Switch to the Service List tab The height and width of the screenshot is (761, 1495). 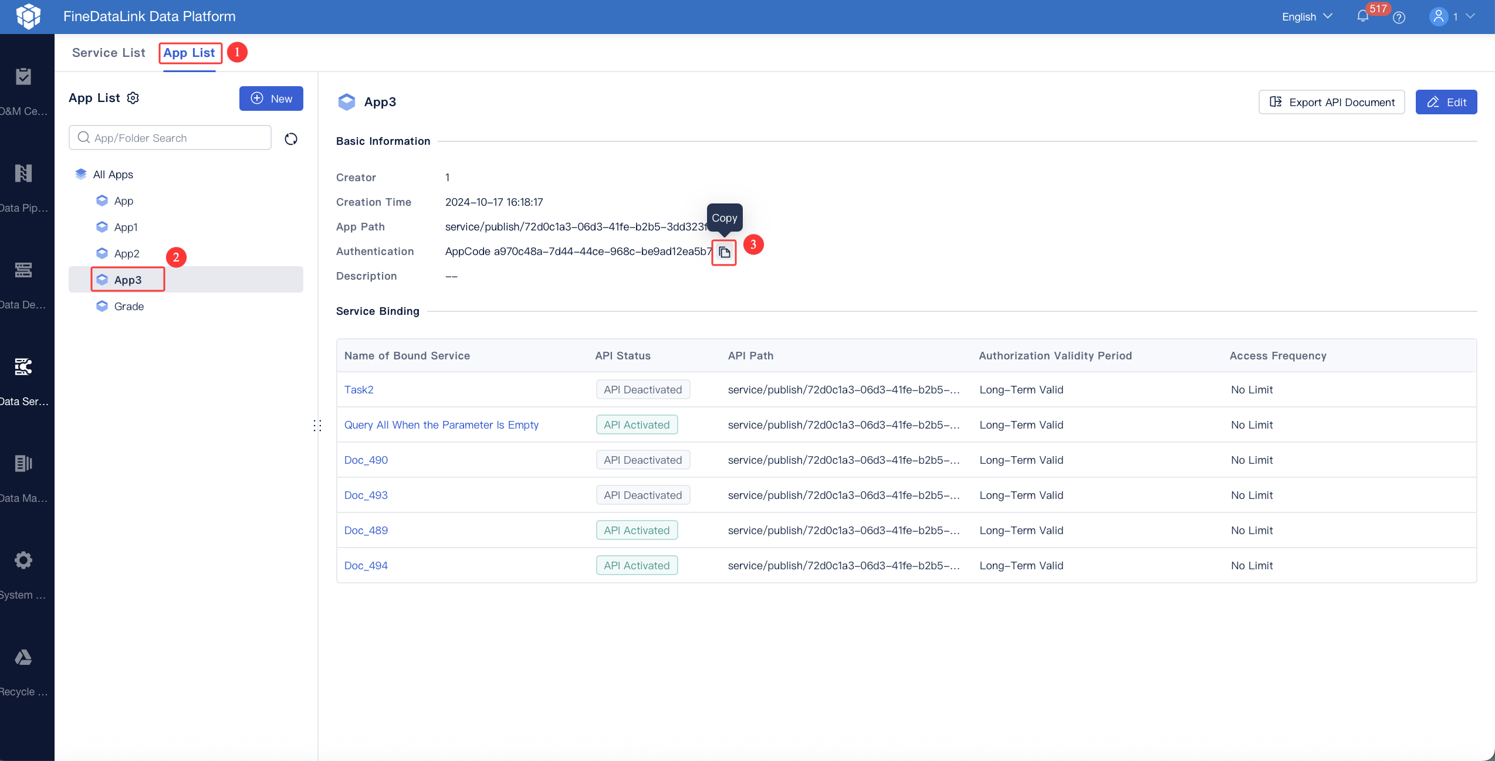[x=109, y=53]
